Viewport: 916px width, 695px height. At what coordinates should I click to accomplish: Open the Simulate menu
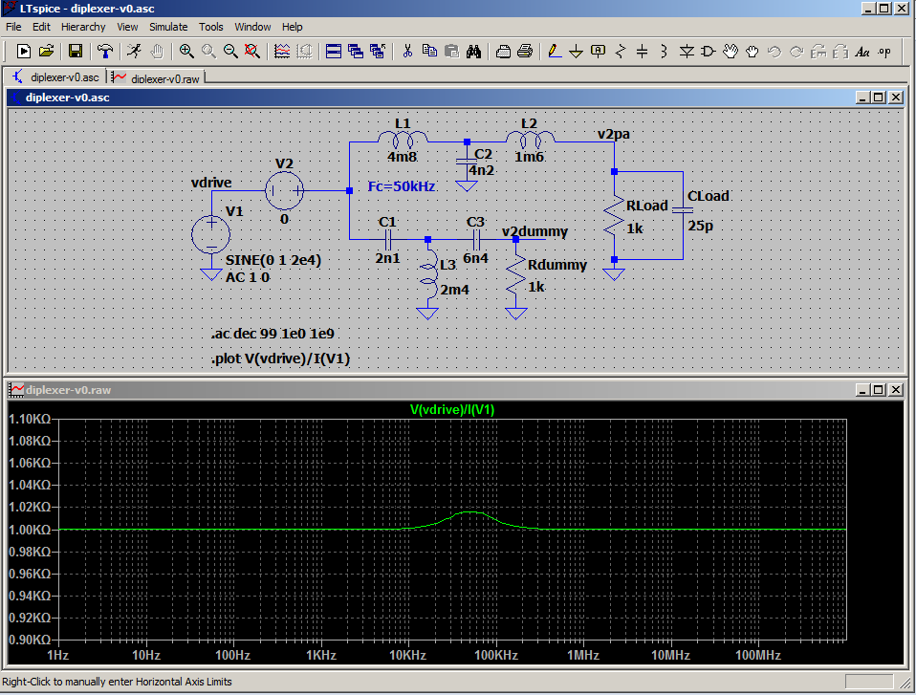[x=167, y=27]
